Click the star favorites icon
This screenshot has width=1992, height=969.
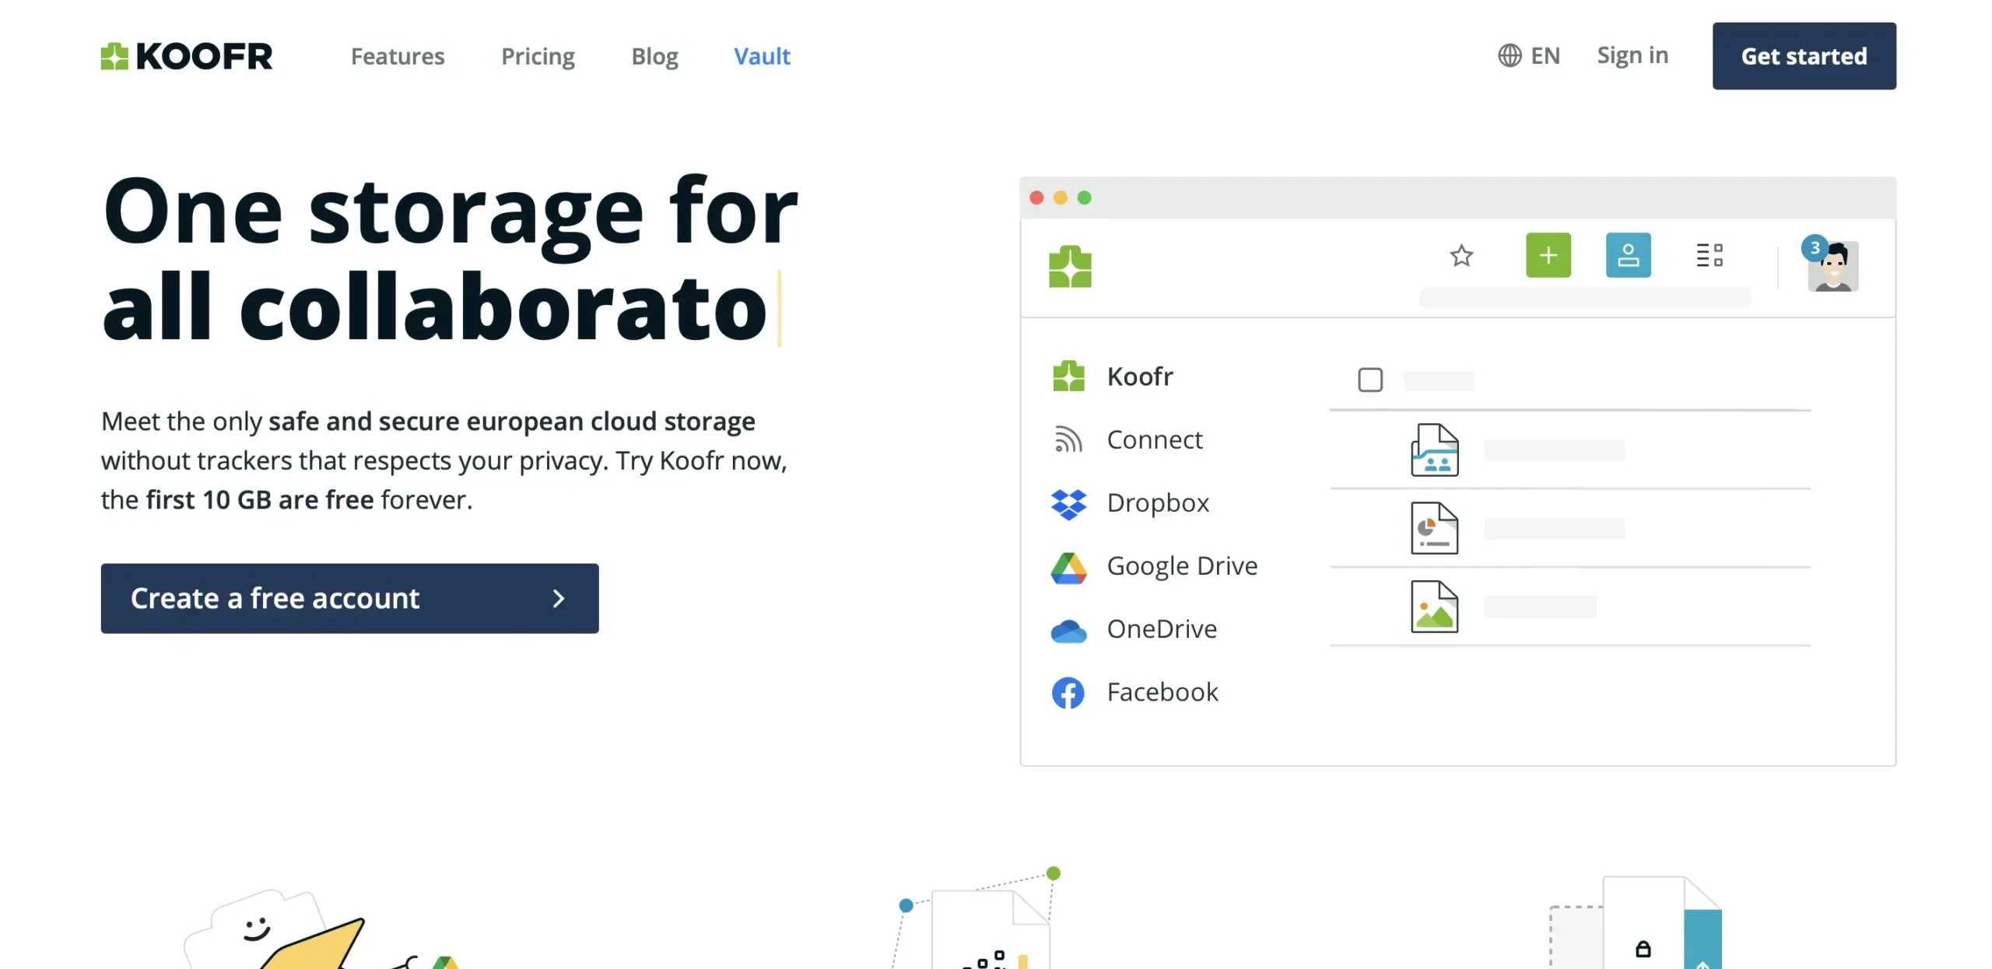tap(1461, 255)
